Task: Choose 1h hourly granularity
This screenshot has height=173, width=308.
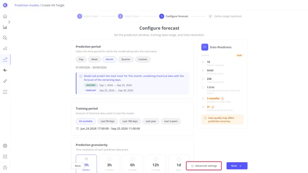Action: pos(86,164)
